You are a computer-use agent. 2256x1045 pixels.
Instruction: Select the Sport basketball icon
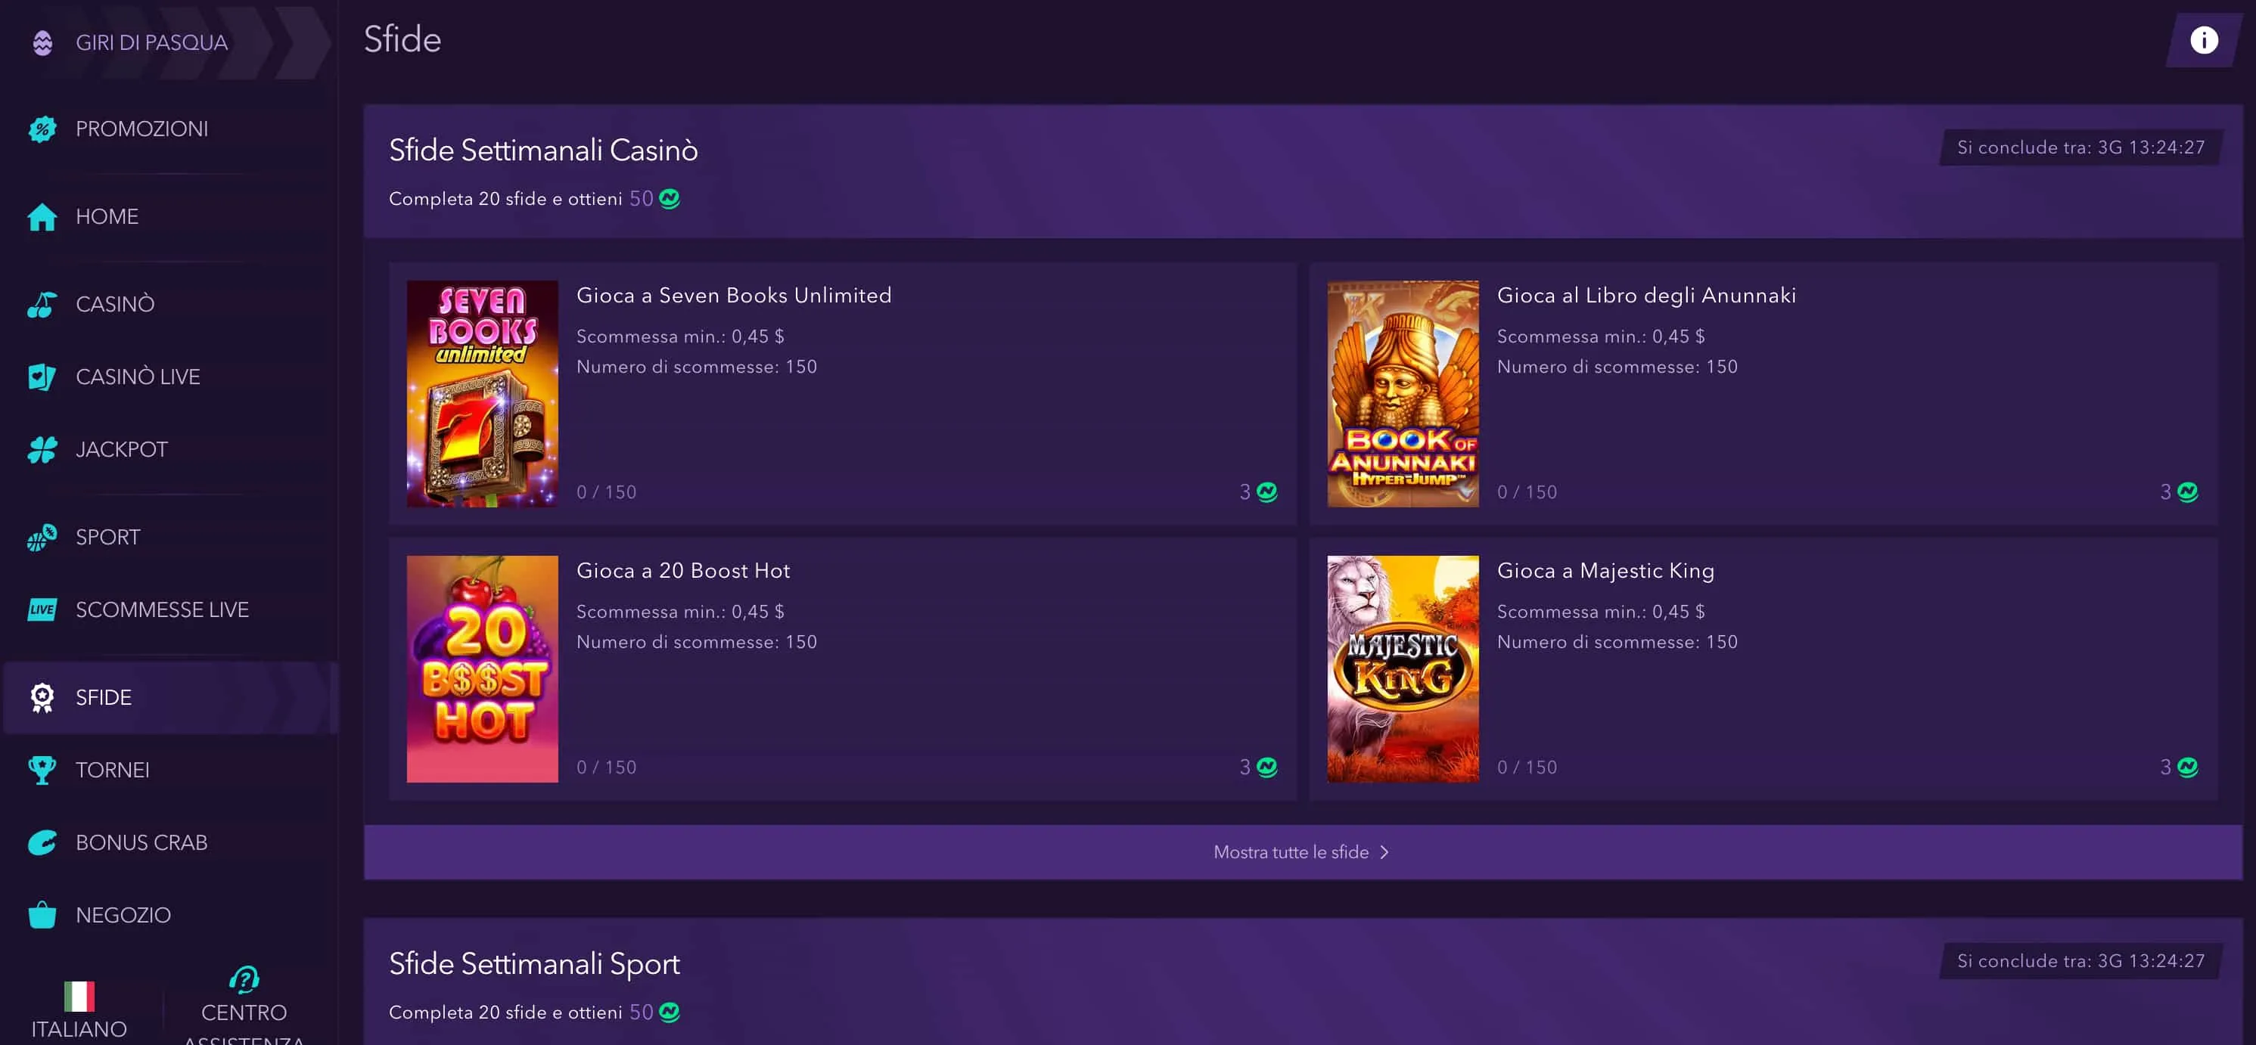(x=42, y=537)
